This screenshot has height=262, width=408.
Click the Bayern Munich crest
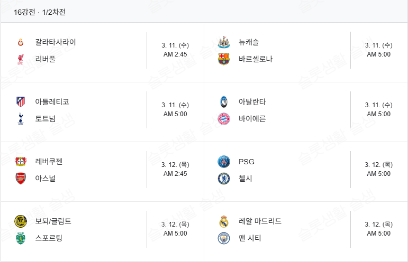[x=224, y=119]
